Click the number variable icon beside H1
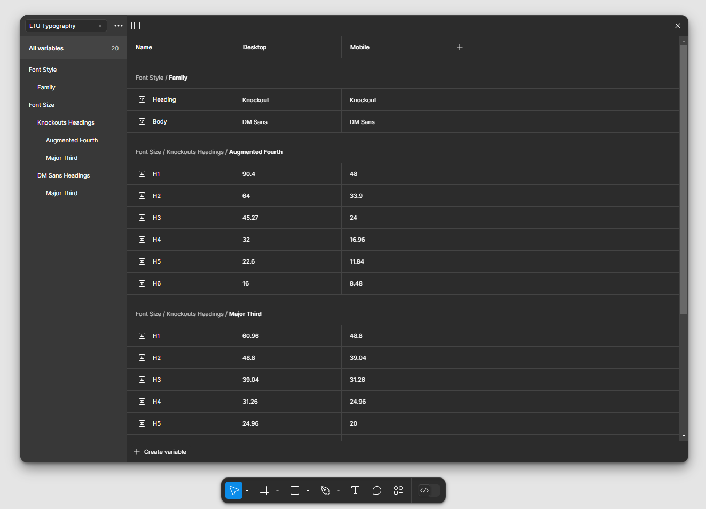Screen dimensions: 706x509 (142, 173)
